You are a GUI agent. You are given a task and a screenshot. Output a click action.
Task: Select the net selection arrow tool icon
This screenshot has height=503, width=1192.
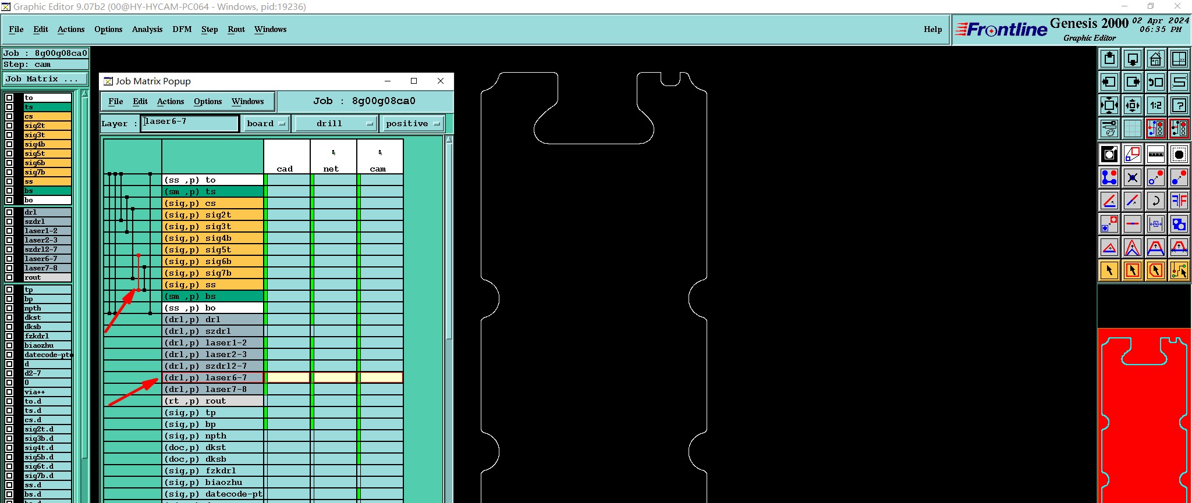click(1179, 270)
